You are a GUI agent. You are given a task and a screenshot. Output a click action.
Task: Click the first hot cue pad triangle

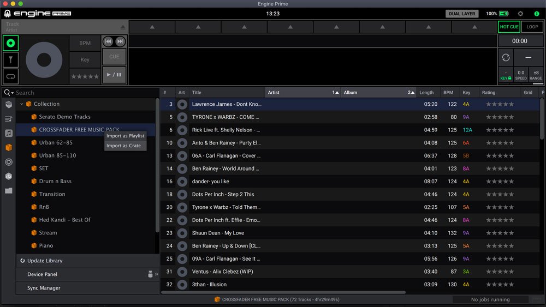[152, 27]
